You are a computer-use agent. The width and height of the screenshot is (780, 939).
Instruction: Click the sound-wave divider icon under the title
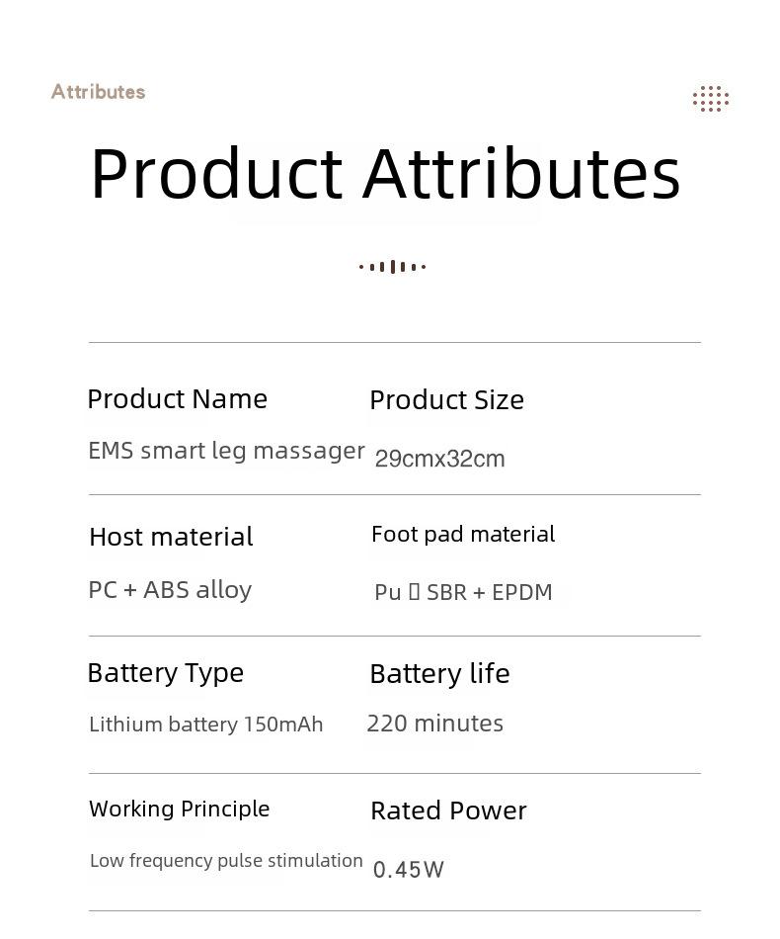tap(392, 267)
